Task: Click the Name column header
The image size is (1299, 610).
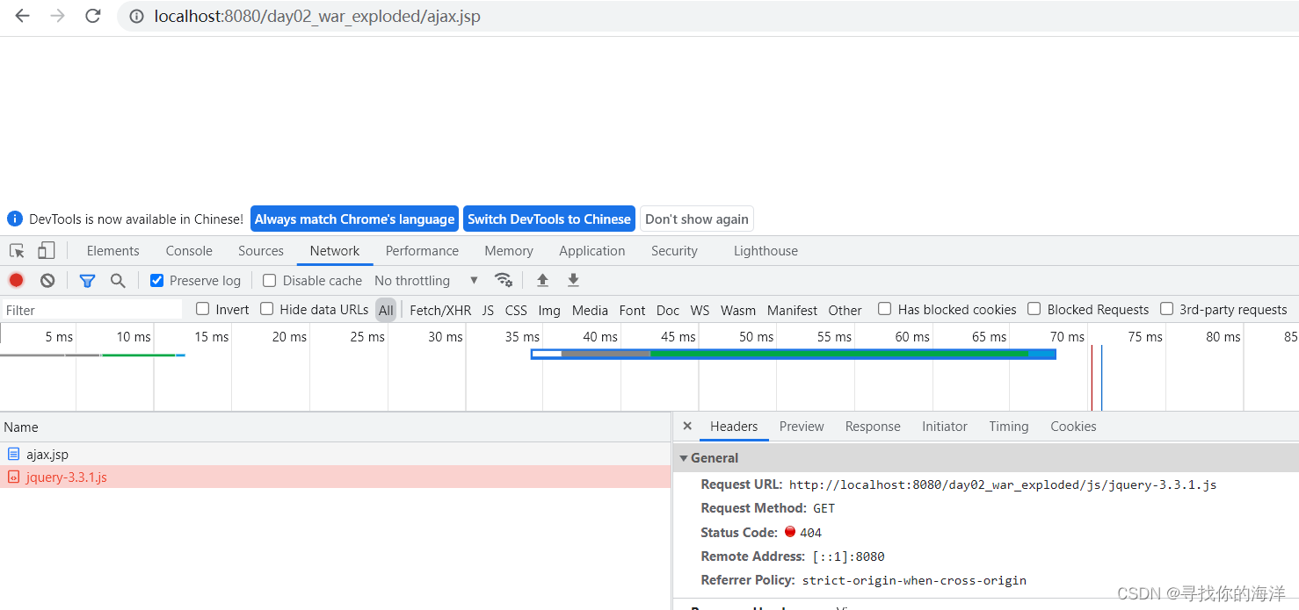Action: tap(335, 427)
